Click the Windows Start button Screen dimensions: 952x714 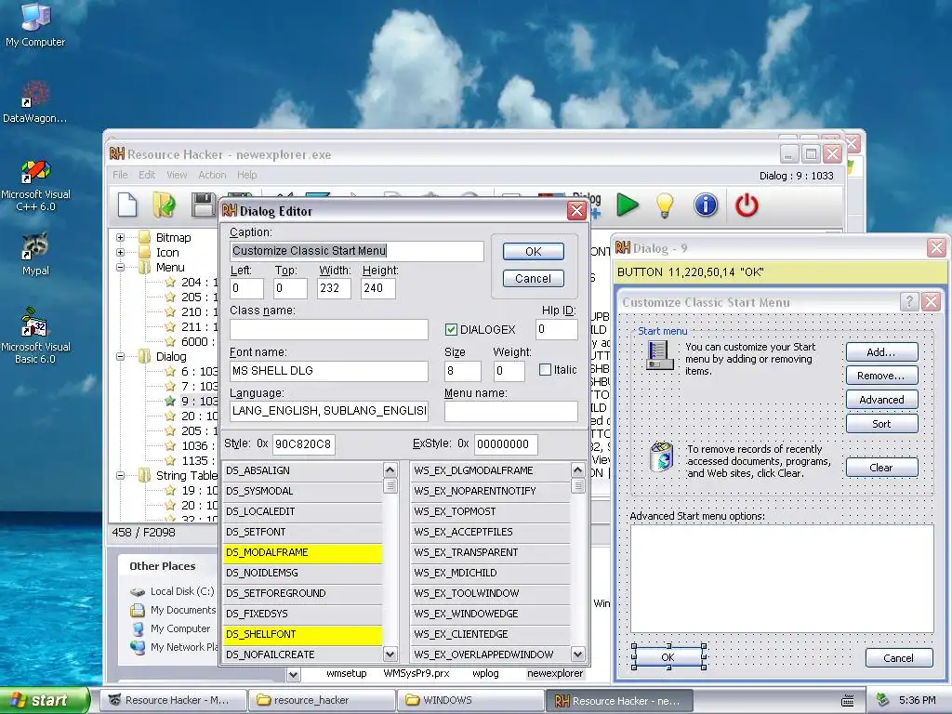pos(45,700)
